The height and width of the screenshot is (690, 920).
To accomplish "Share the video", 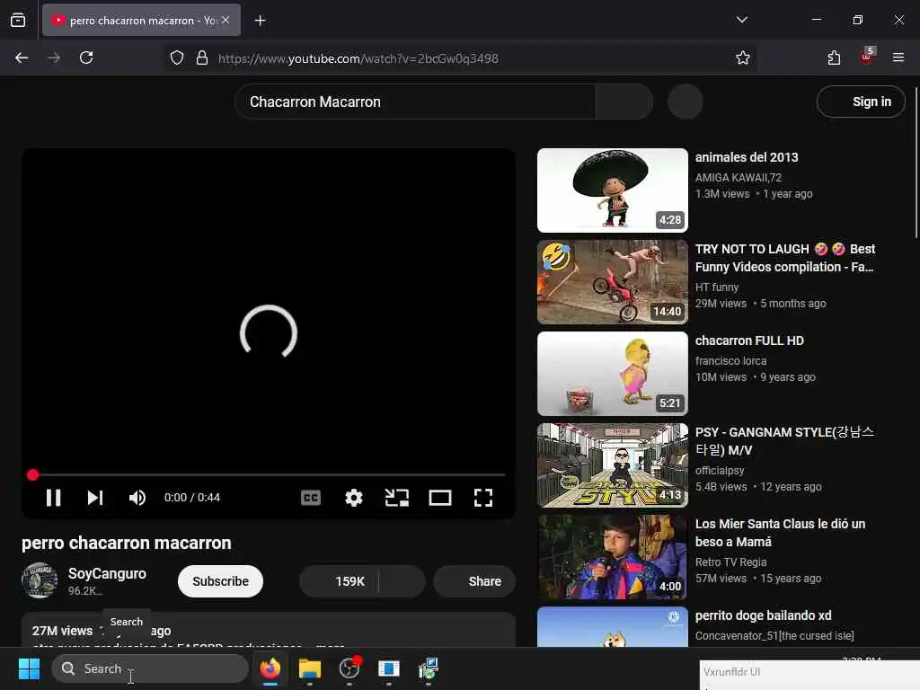I will coord(474,581).
